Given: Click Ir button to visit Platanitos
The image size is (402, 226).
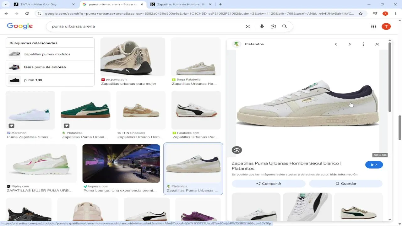Looking at the screenshot, I should click(374, 164).
